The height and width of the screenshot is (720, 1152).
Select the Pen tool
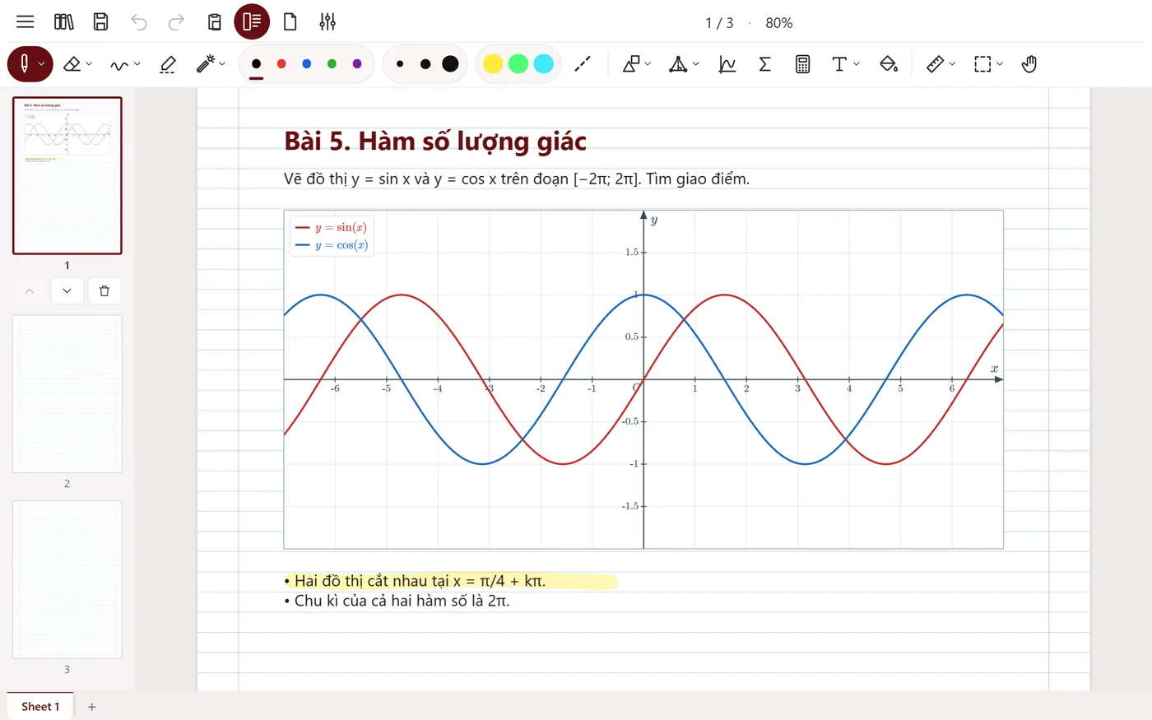tap(24, 64)
